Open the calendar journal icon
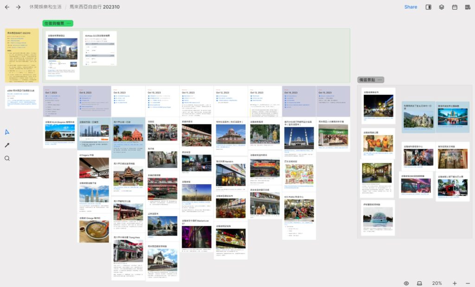Screen dimensions: 475x287 pyautogui.click(x=455, y=7)
